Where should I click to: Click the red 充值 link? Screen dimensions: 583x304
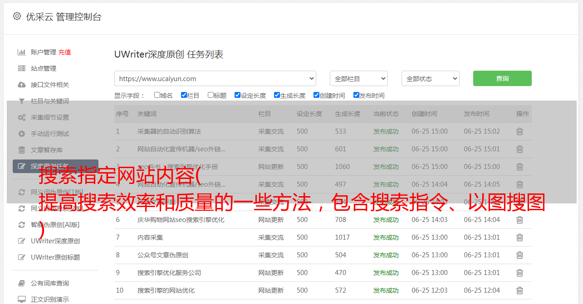click(64, 52)
